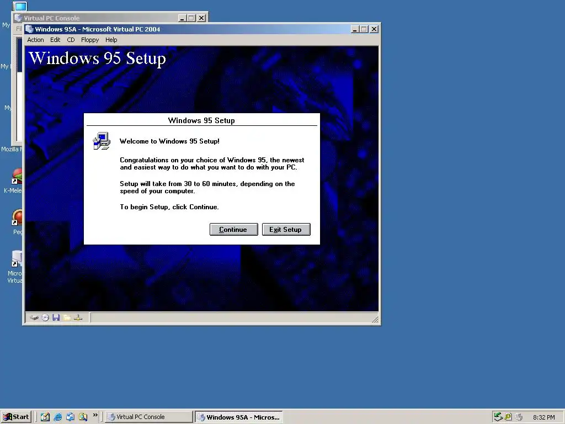Click the shared folders icon in status bar
565x424 pixels.
tap(67, 317)
